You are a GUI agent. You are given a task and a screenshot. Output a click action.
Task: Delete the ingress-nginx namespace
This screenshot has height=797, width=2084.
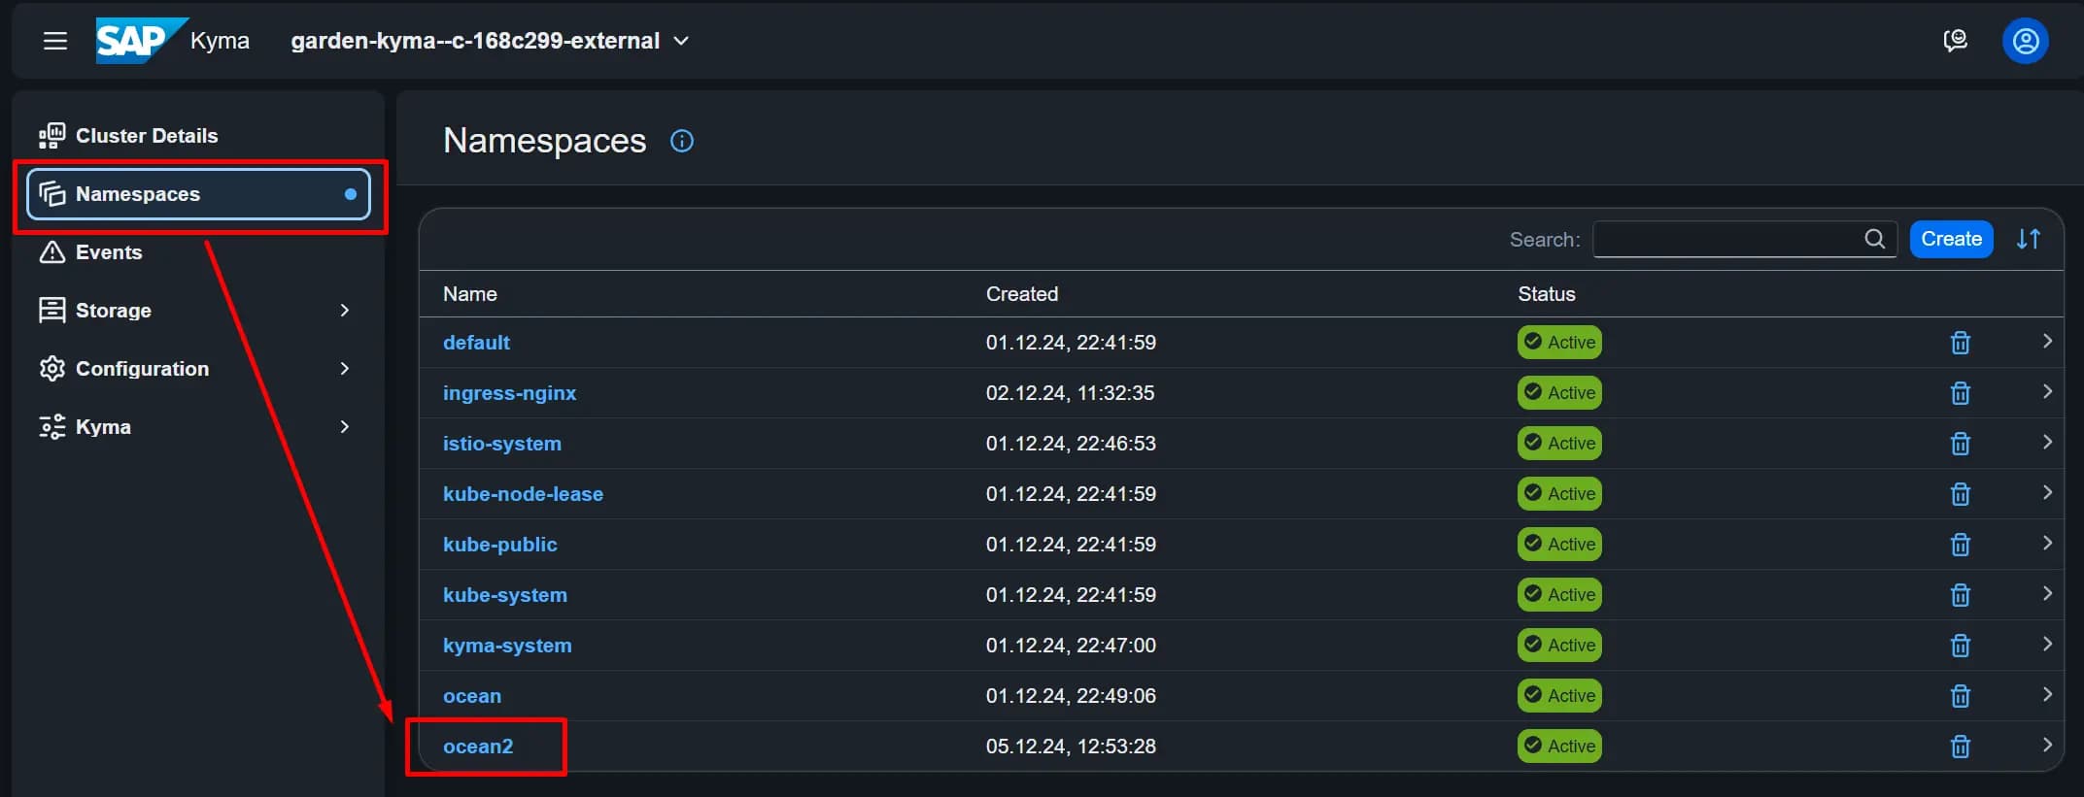1961,393
